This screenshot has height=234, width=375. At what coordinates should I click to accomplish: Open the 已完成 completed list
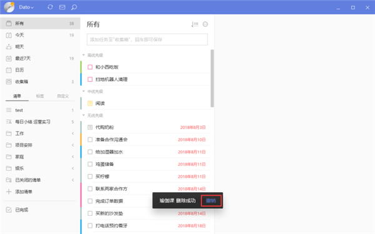pyautogui.click(x=40, y=210)
